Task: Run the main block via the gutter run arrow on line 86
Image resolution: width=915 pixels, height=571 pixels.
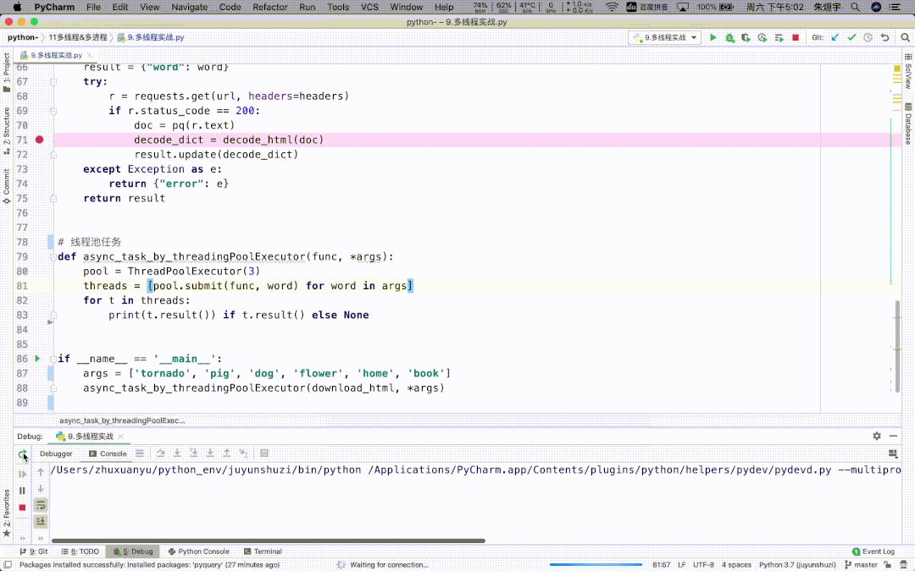Action: (38, 359)
